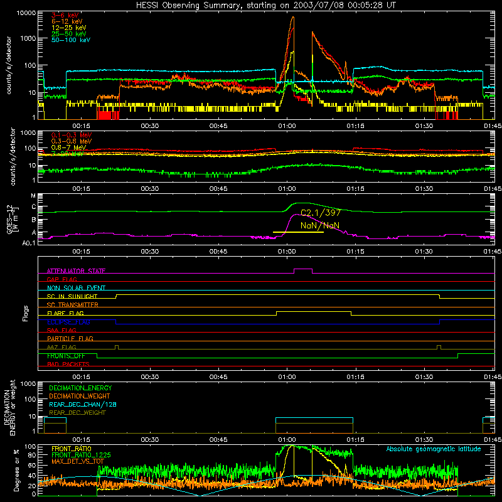Click the '0.8-7 MeV' legend entry

[x=68, y=147]
